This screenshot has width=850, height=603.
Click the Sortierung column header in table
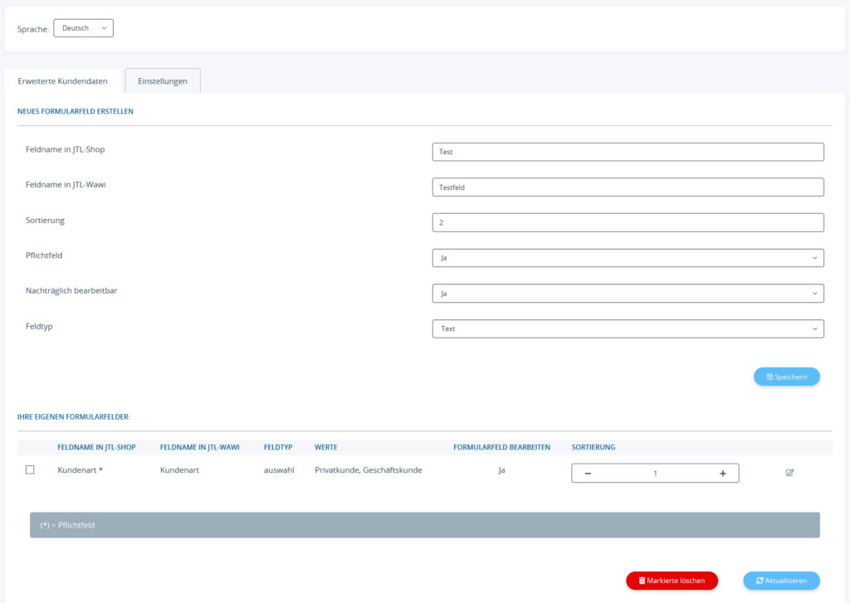click(594, 447)
